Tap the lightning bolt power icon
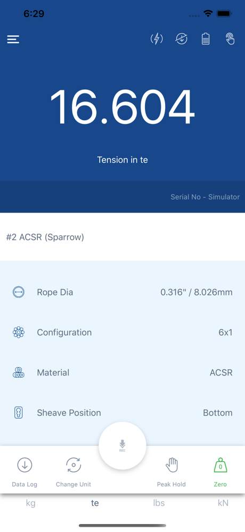Viewport: 245px width, 532px height. 157,40
